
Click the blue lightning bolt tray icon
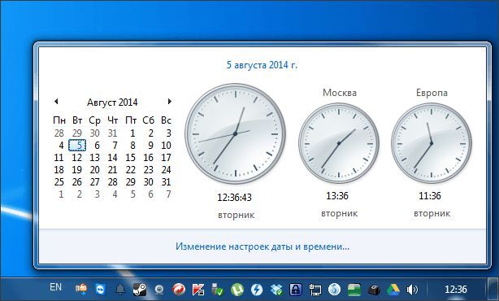click(x=257, y=290)
